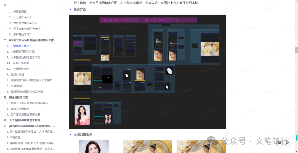Open "四、人工智能AIGC精选工具箱" chapter

pos(22,120)
